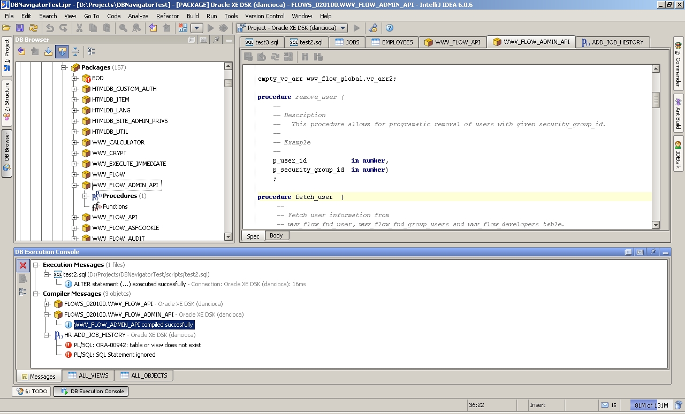
Task: Toggle the Z: Structure side panel
Action: point(7,103)
